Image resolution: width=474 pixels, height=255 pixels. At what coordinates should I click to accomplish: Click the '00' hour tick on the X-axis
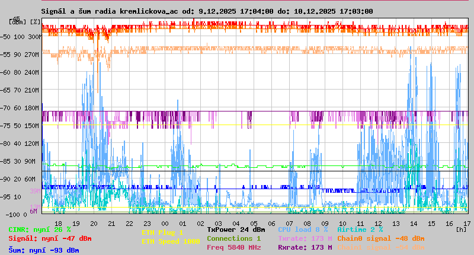point(165,224)
